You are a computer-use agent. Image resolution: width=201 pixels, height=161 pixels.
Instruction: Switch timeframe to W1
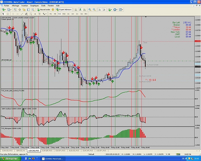click(x=82, y=14)
